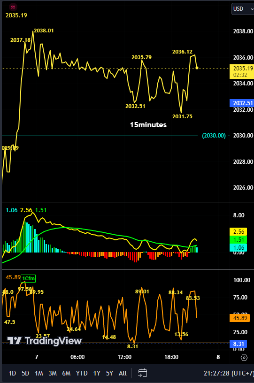Click the 2031.75 low label
This screenshot has height=383, width=254.
tap(182, 116)
